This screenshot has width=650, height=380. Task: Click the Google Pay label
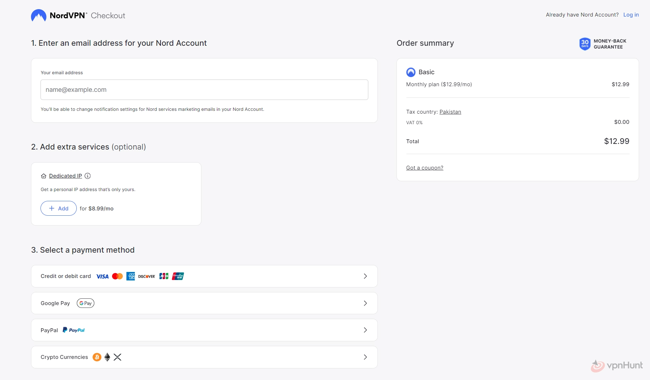pyautogui.click(x=55, y=303)
